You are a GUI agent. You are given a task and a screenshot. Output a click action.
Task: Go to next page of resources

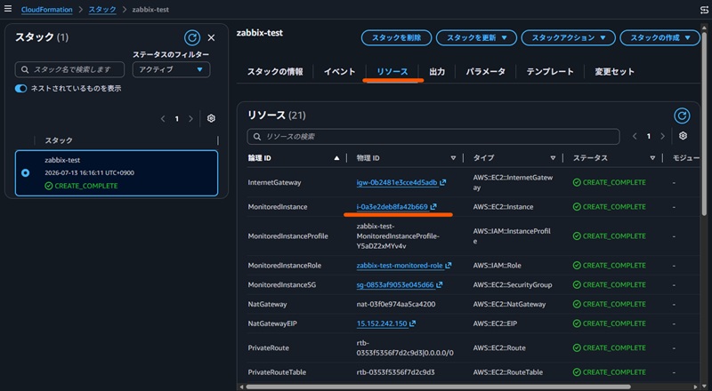point(662,136)
